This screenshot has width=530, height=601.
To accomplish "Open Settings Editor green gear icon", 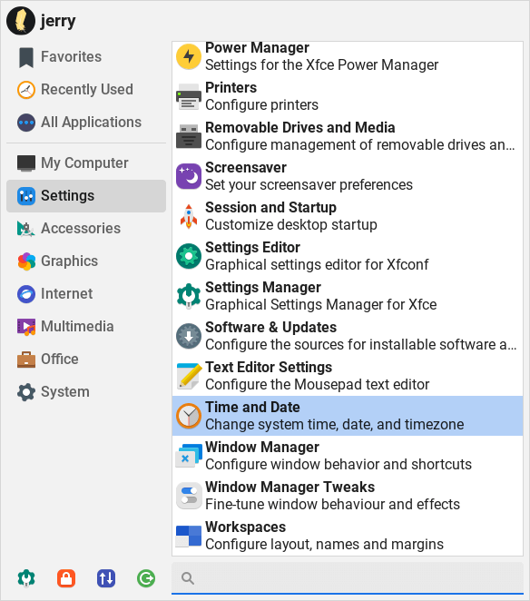I will coord(189,256).
